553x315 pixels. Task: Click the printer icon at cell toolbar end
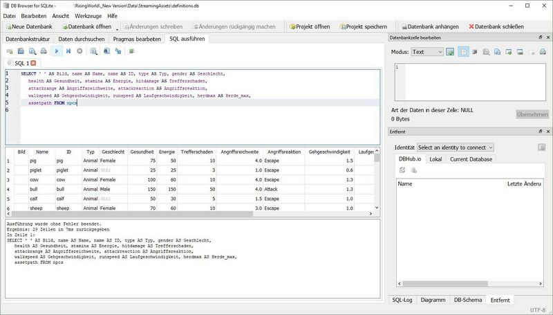543,52
